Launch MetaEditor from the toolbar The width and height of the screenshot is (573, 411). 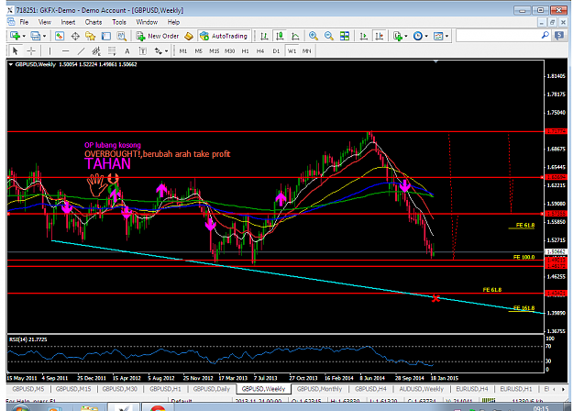(x=189, y=36)
